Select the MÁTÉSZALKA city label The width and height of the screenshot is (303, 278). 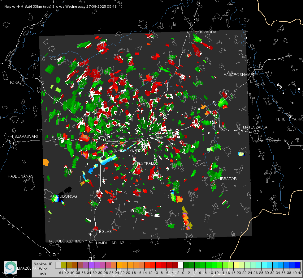(x=255, y=127)
